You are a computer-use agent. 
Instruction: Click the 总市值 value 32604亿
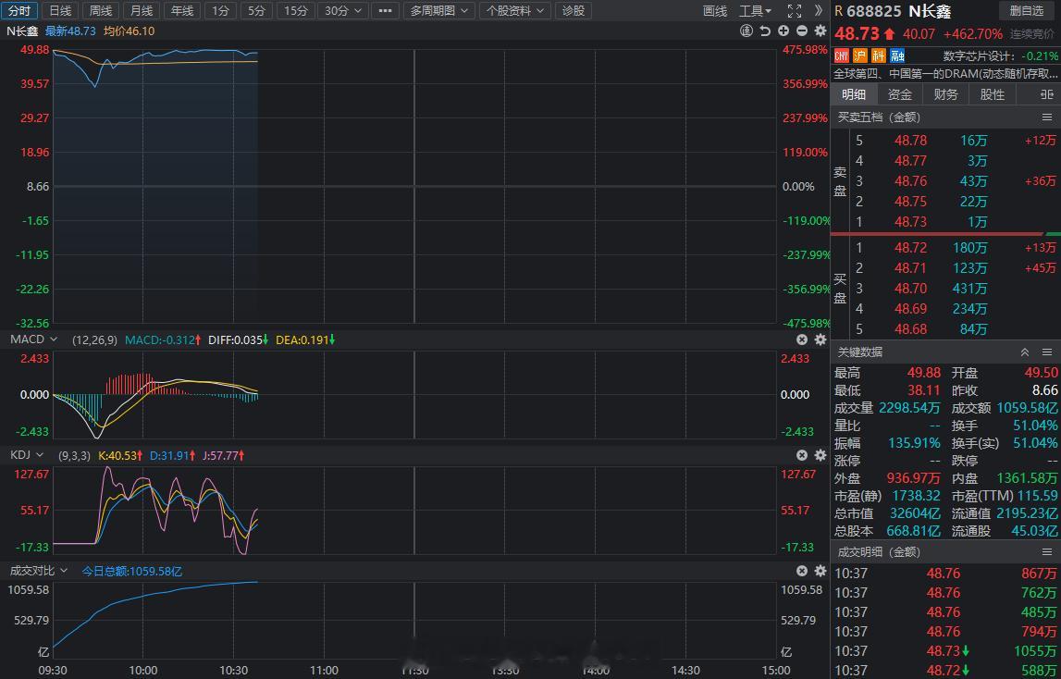(916, 513)
